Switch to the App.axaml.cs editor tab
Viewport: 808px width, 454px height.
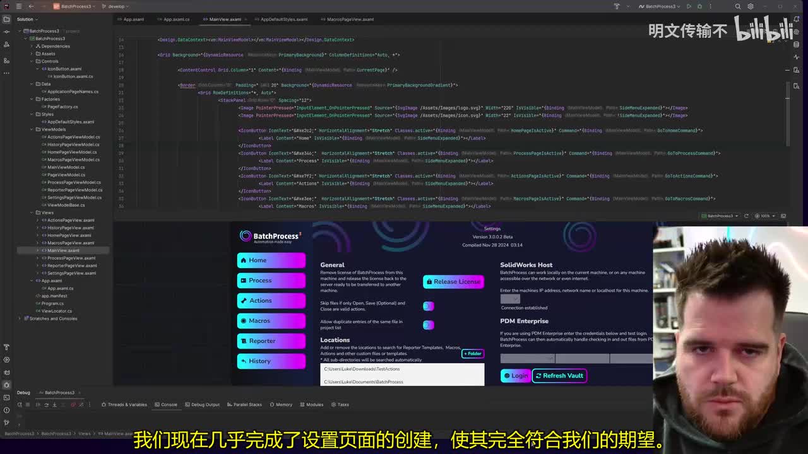click(174, 19)
